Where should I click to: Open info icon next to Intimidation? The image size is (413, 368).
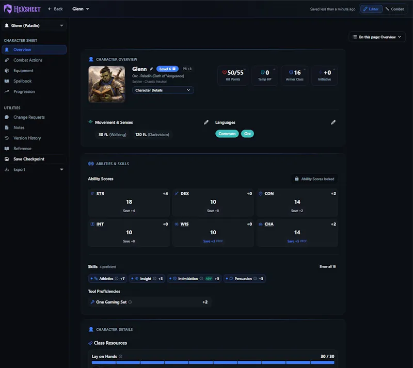click(x=201, y=279)
